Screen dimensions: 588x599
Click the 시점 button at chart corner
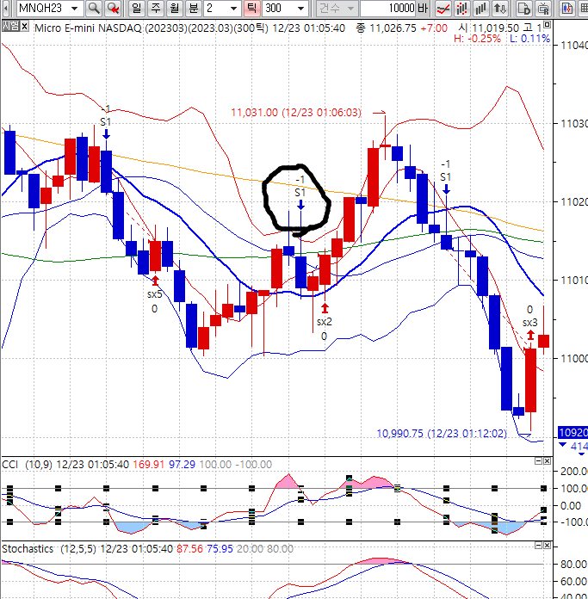pyautogui.click(x=9, y=26)
